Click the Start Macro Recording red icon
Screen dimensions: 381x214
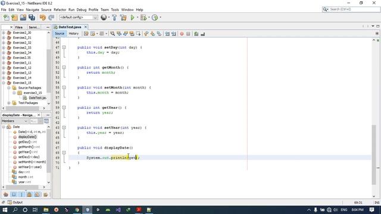pos(182,34)
